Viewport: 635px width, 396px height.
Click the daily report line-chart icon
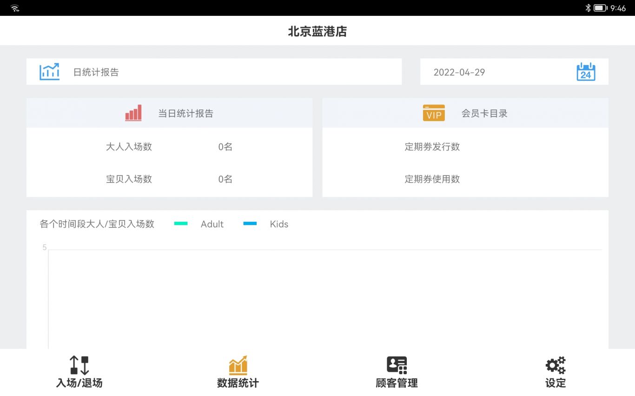pyautogui.click(x=49, y=72)
